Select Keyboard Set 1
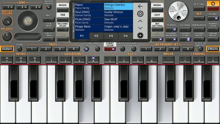The height and width of the screenshot is (124, 220). (146, 49)
